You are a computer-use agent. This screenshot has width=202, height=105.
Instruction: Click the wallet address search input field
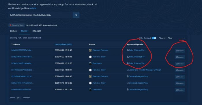point(40,15)
